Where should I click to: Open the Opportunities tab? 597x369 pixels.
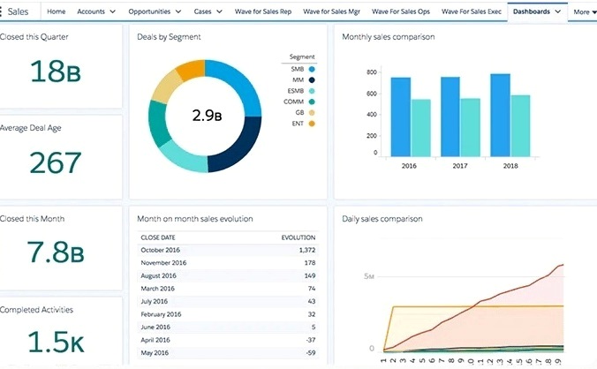click(x=149, y=11)
